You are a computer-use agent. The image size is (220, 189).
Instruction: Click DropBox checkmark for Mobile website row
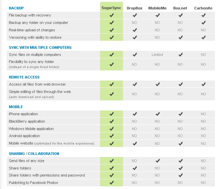pos(134,144)
